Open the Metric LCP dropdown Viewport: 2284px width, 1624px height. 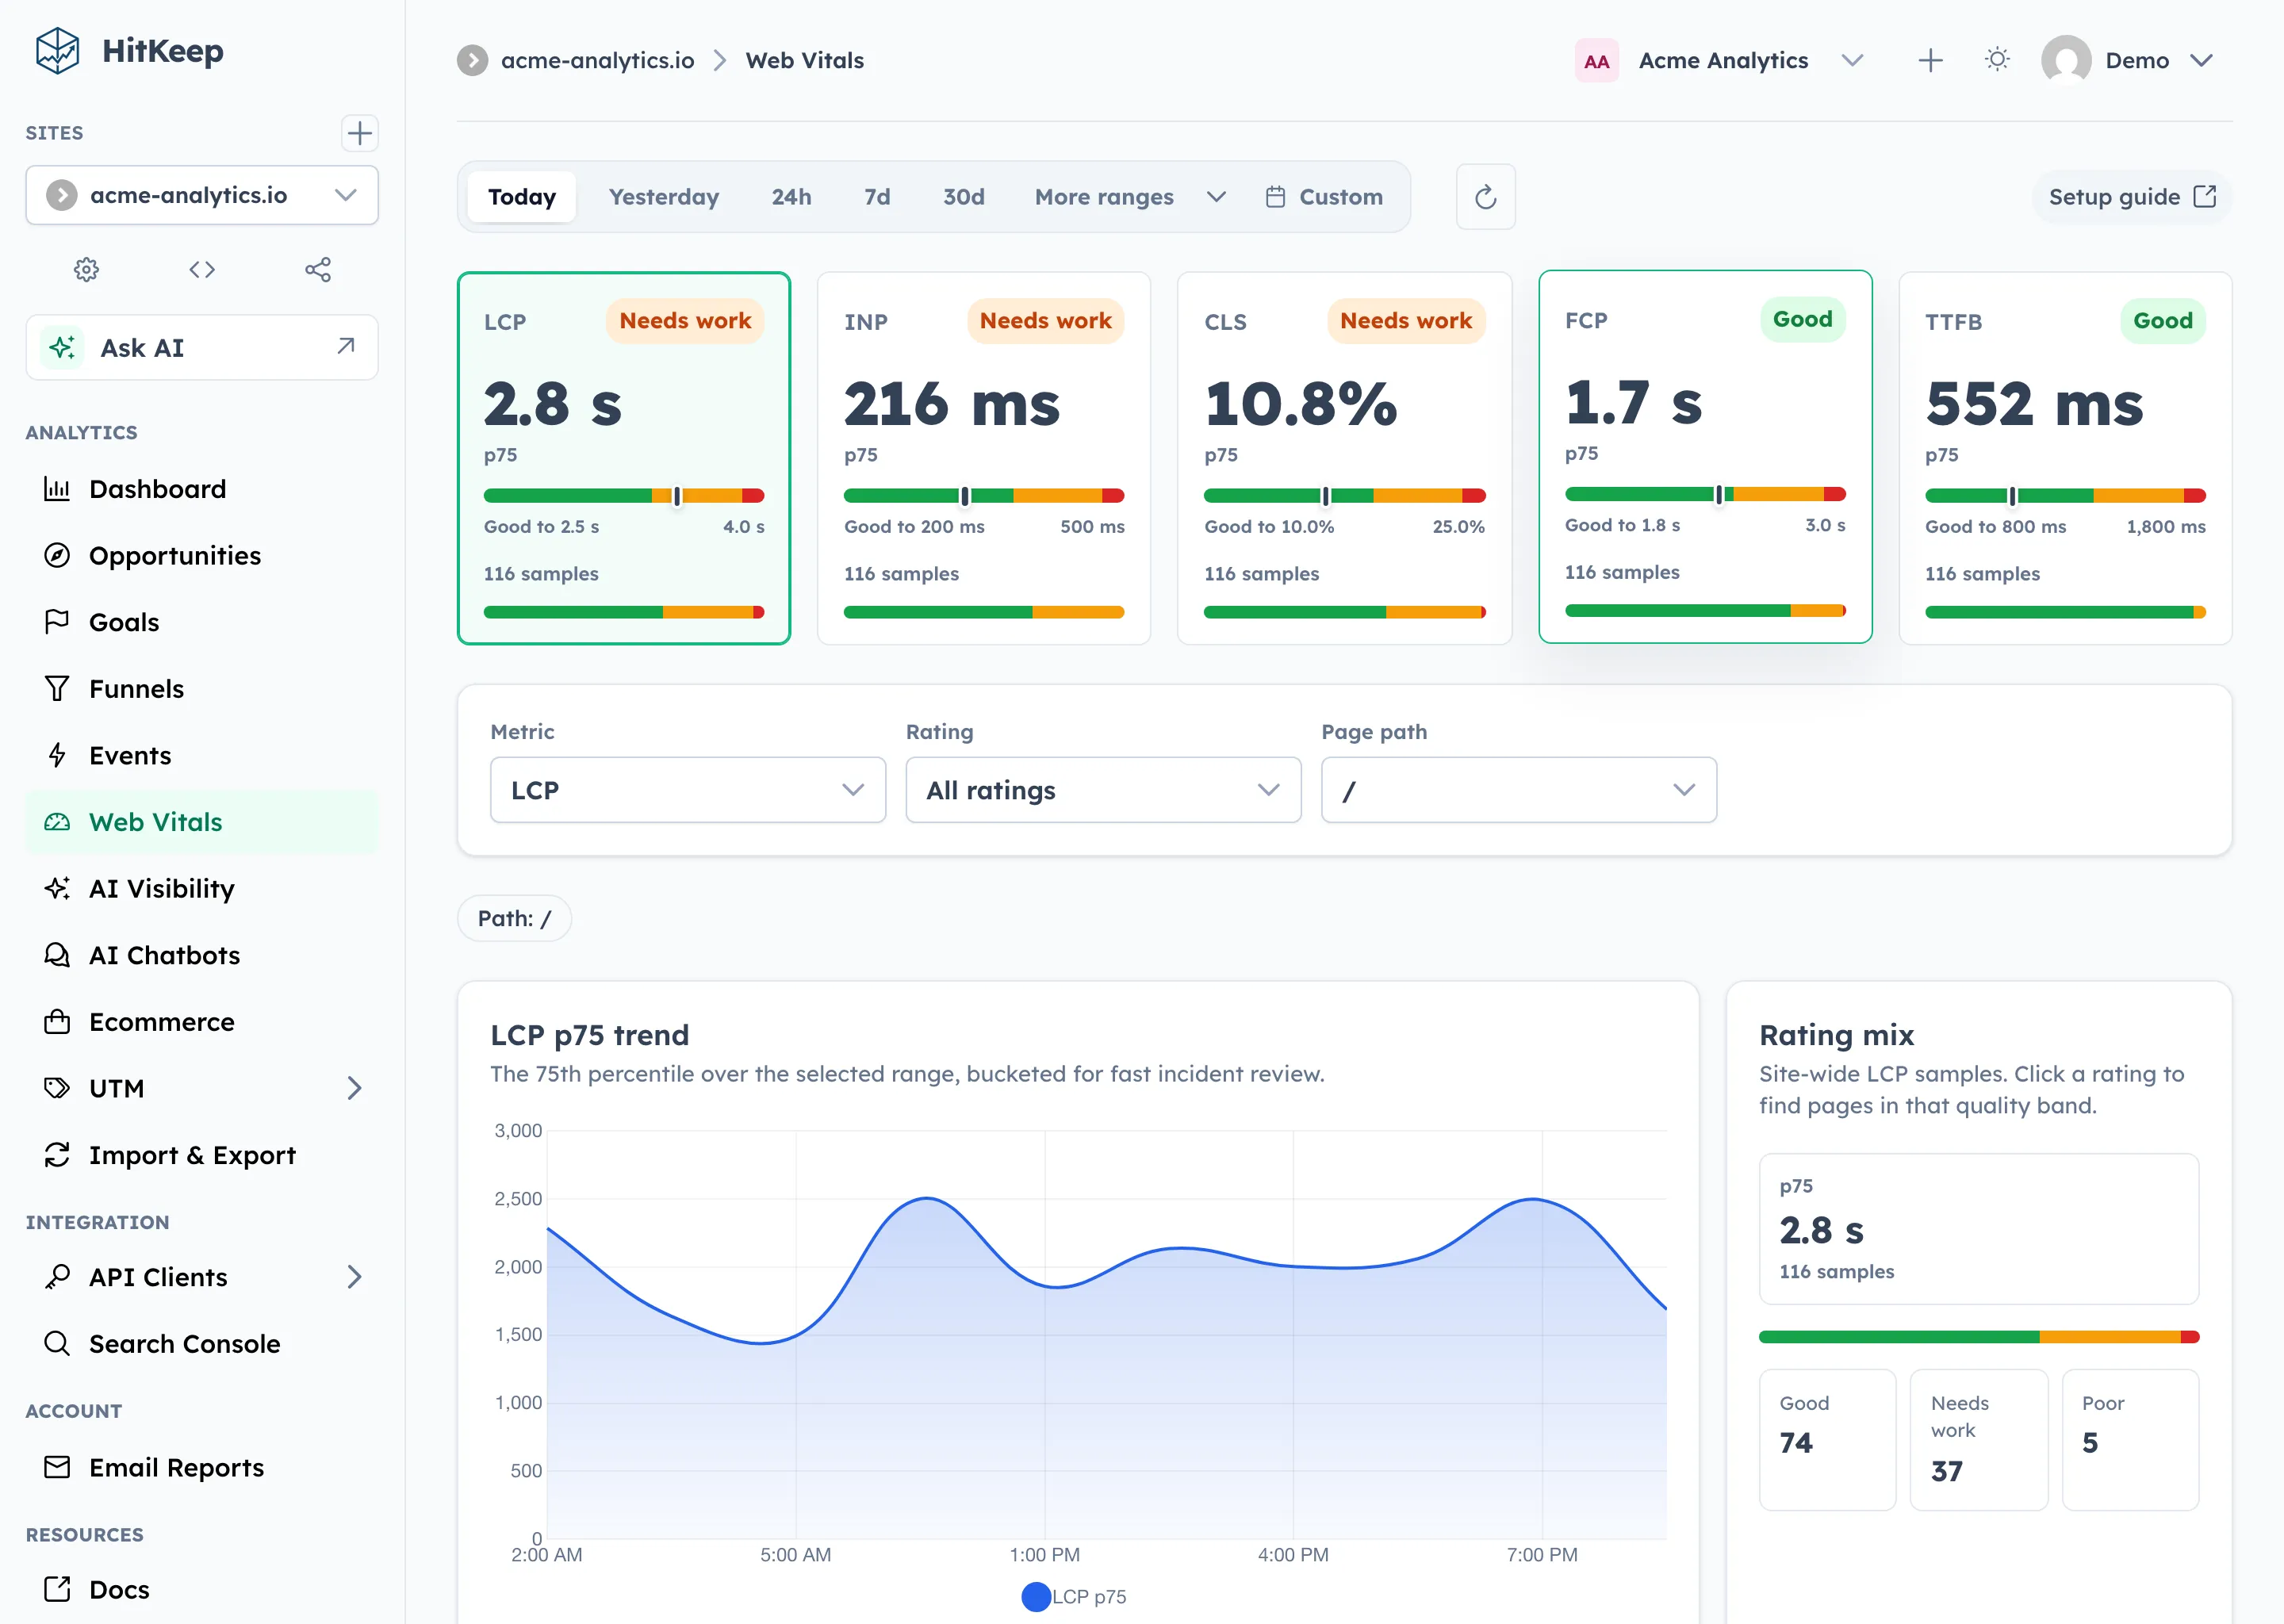tap(688, 790)
